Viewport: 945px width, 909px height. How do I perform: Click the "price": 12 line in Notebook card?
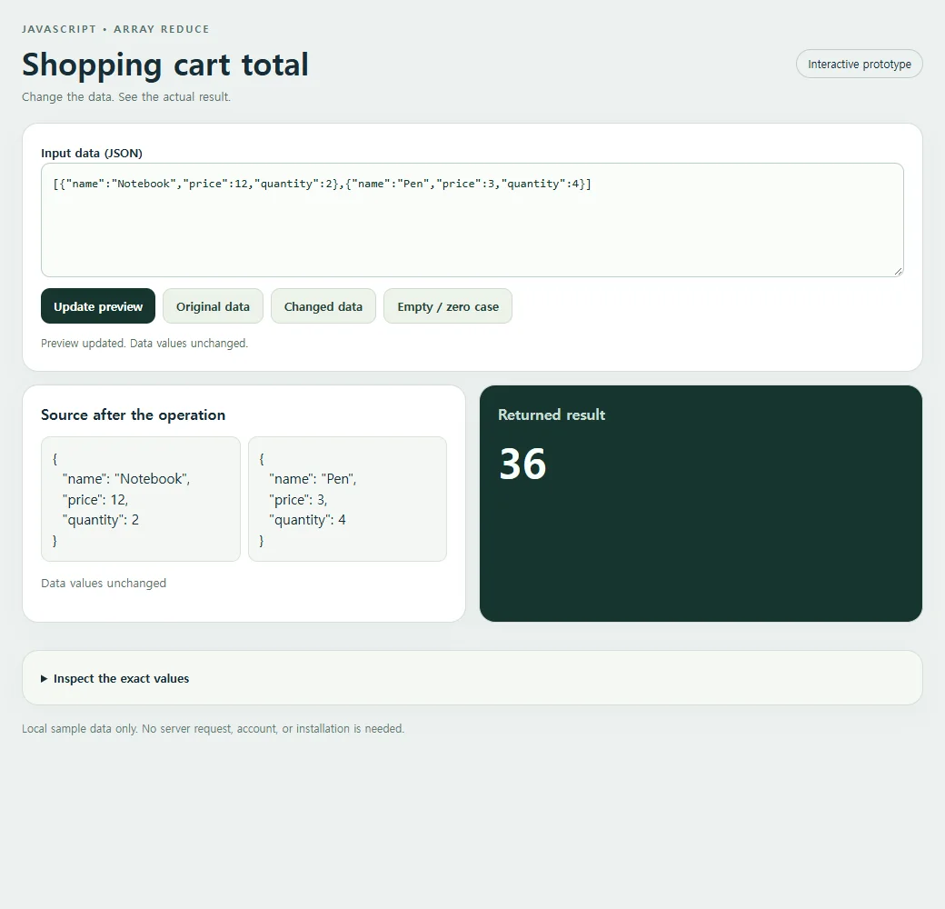pyautogui.click(x=95, y=500)
